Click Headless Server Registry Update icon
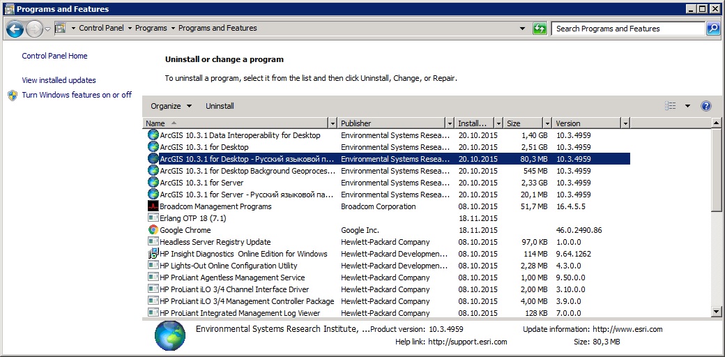Viewport: 725px width, 357px height. (x=153, y=241)
